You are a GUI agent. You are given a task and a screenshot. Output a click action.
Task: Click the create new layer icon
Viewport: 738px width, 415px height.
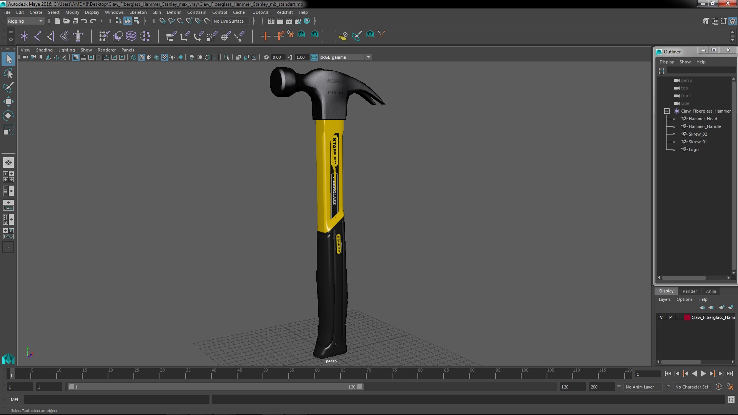[721, 307]
